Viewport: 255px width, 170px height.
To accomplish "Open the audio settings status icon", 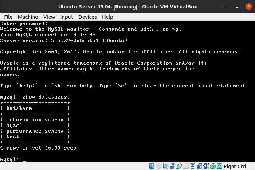I will 165,166.
